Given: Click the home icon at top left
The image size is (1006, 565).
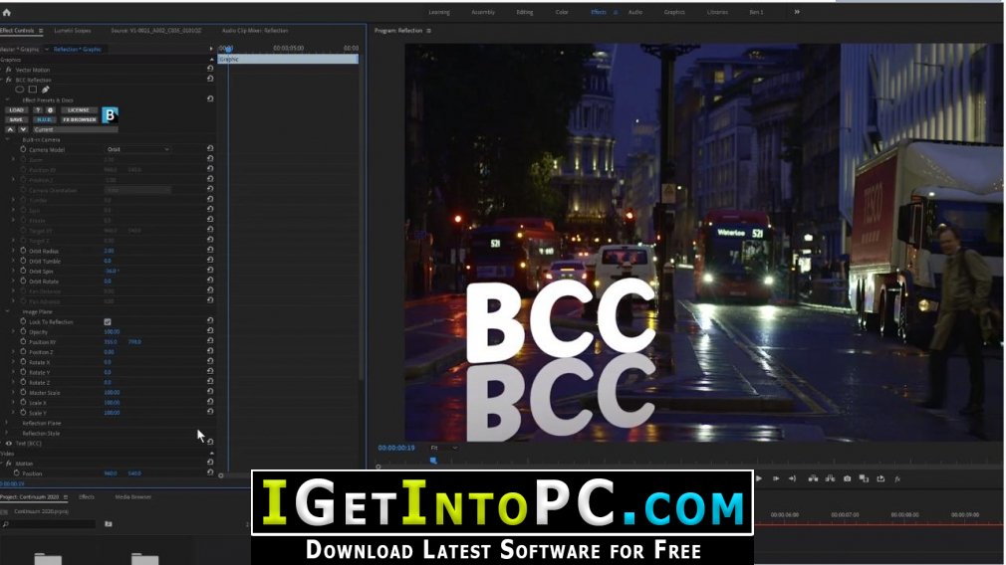Looking at the screenshot, I should pos(6,12).
